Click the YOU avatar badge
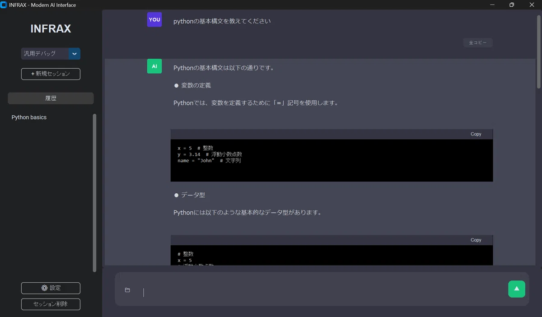The height and width of the screenshot is (317, 542). click(154, 20)
